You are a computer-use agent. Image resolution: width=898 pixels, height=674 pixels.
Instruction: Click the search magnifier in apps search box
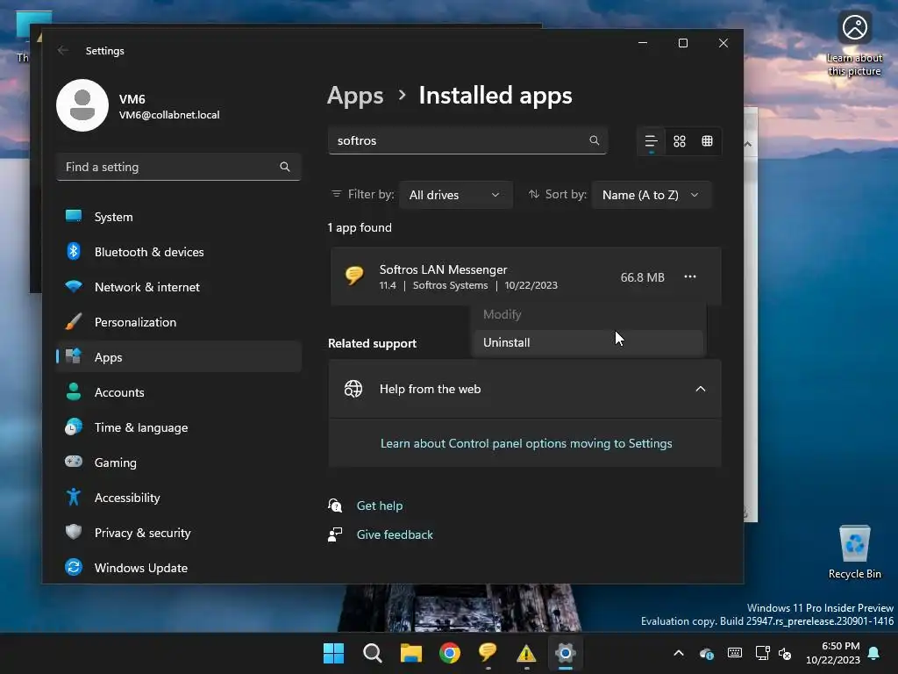point(594,140)
